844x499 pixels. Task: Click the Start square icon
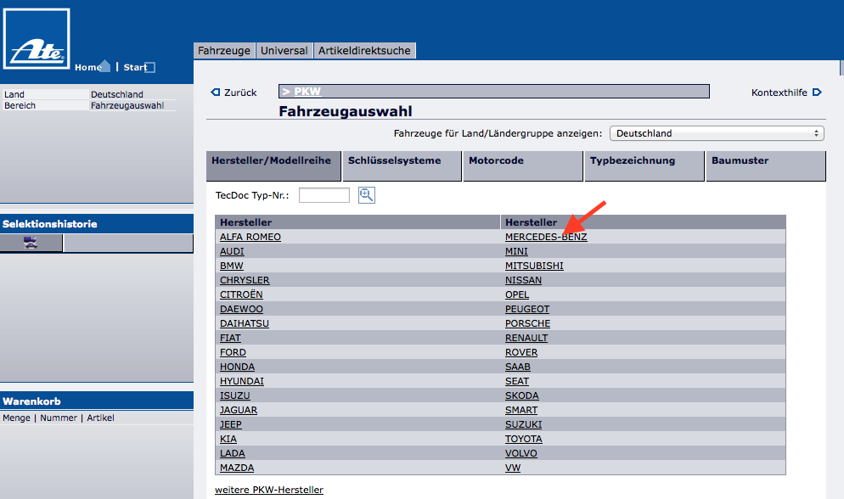click(150, 68)
